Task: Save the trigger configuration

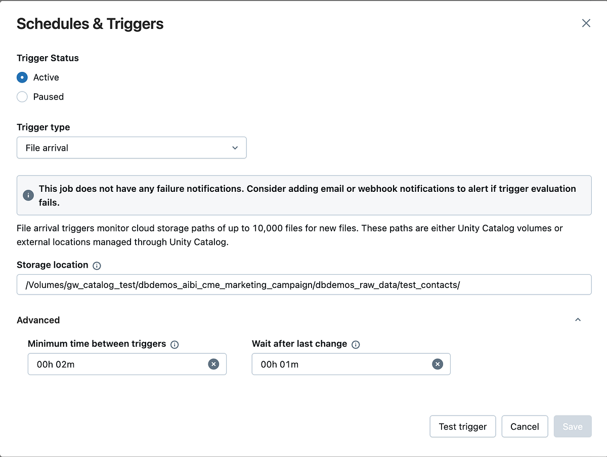Action: pyautogui.click(x=573, y=426)
